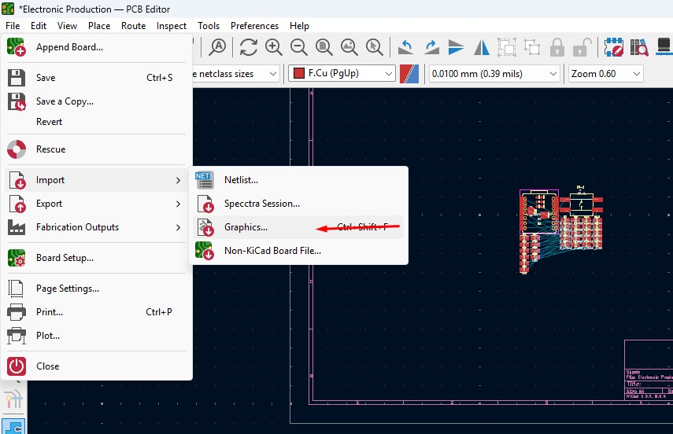Select the Revert menu entry

pyautogui.click(x=97, y=122)
